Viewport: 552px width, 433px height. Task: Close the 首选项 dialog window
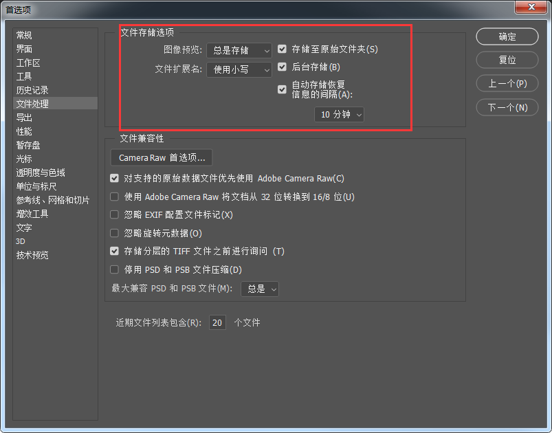(532, 8)
